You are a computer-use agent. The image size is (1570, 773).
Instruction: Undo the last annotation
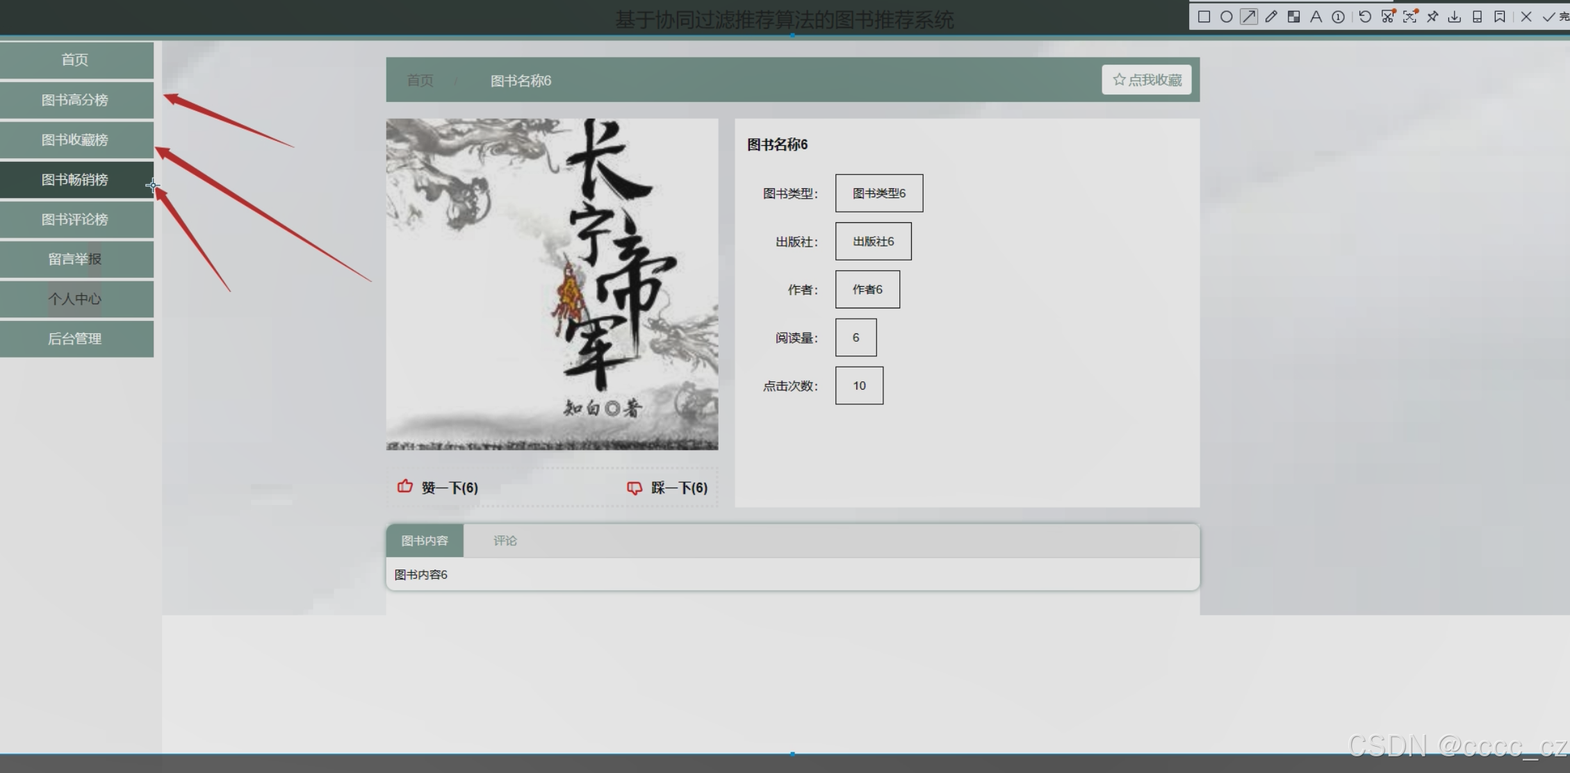1365,17
